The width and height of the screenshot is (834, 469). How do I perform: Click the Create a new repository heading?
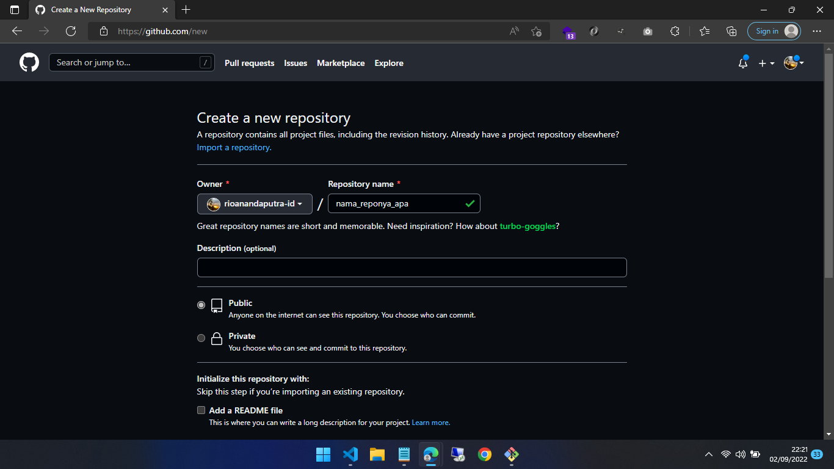click(x=274, y=118)
